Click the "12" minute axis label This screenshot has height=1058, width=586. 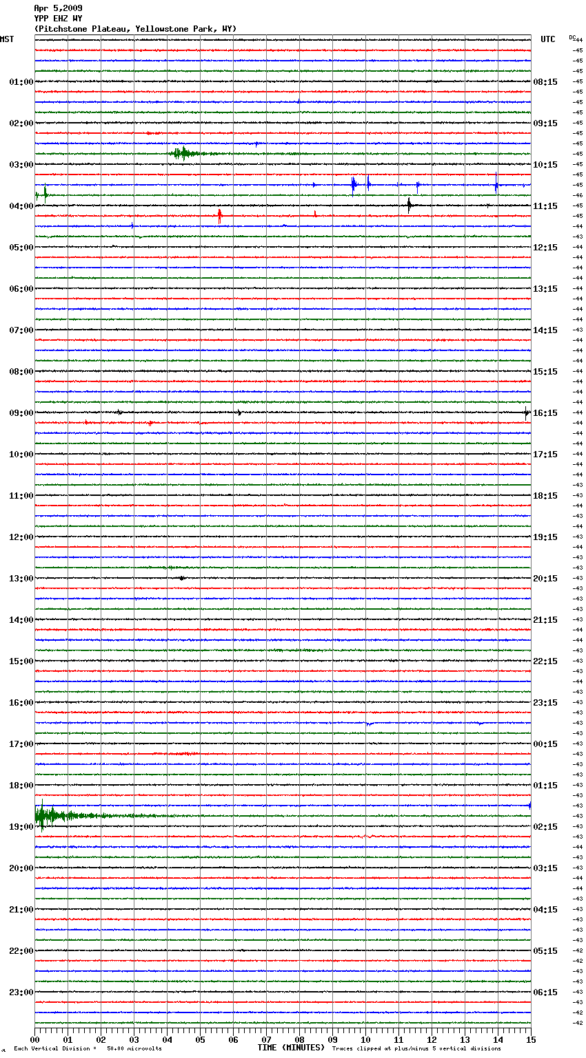coord(432,1039)
